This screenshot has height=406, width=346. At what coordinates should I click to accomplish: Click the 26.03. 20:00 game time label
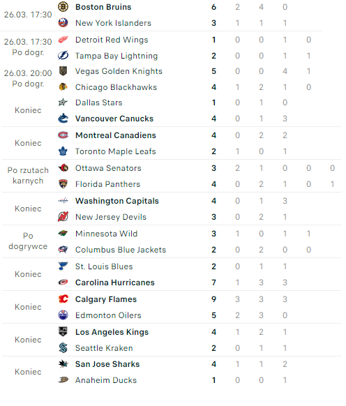point(28,73)
